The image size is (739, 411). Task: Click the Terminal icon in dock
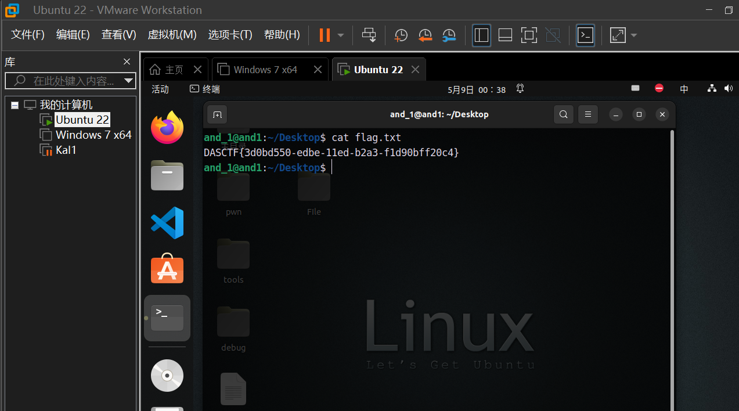click(167, 318)
